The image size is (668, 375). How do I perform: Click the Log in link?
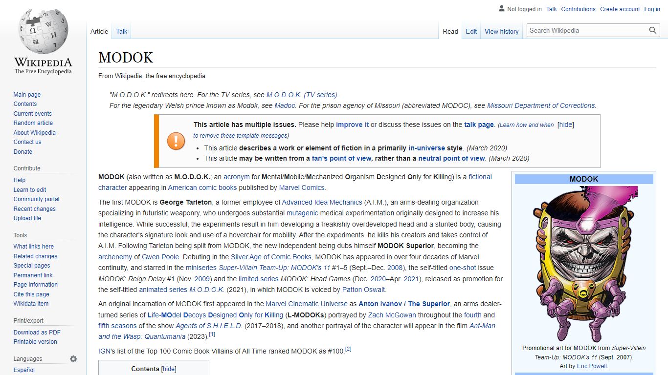coord(652,9)
